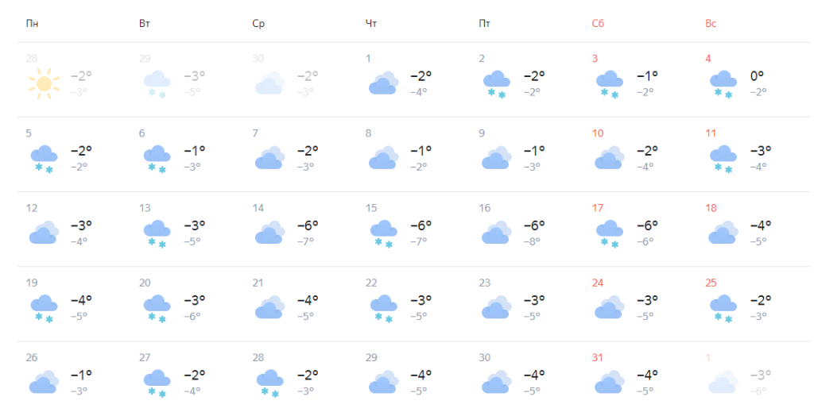
Task: Select the Вс weekday column header
Action: 711,24
